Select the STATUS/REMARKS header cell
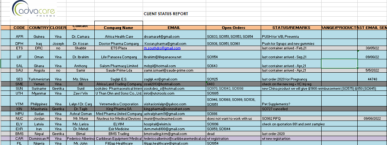Image resolution: width=387 pixels, height=145 pixels. [x=291, y=27]
